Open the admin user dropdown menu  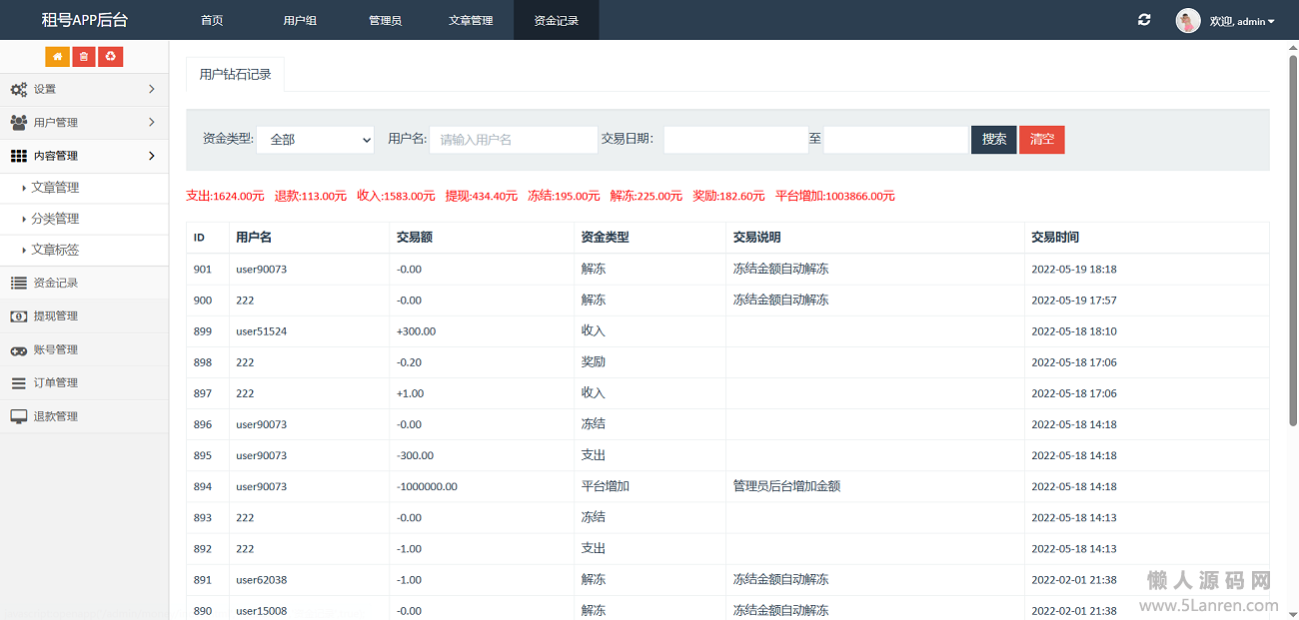(x=1242, y=21)
